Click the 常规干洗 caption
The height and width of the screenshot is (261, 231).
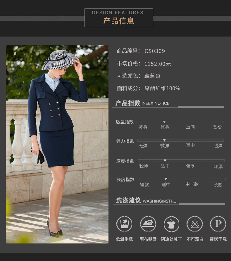[218, 239]
